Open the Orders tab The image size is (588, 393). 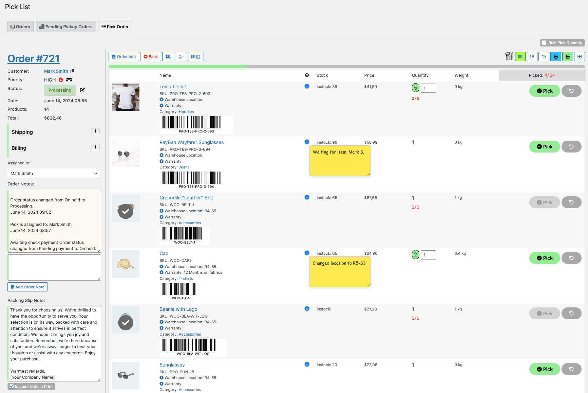coord(20,26)
